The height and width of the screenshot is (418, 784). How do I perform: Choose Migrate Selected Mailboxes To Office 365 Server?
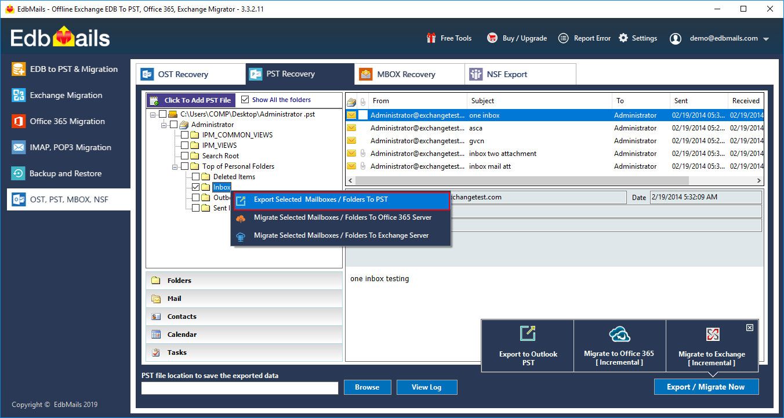[342, 217]
